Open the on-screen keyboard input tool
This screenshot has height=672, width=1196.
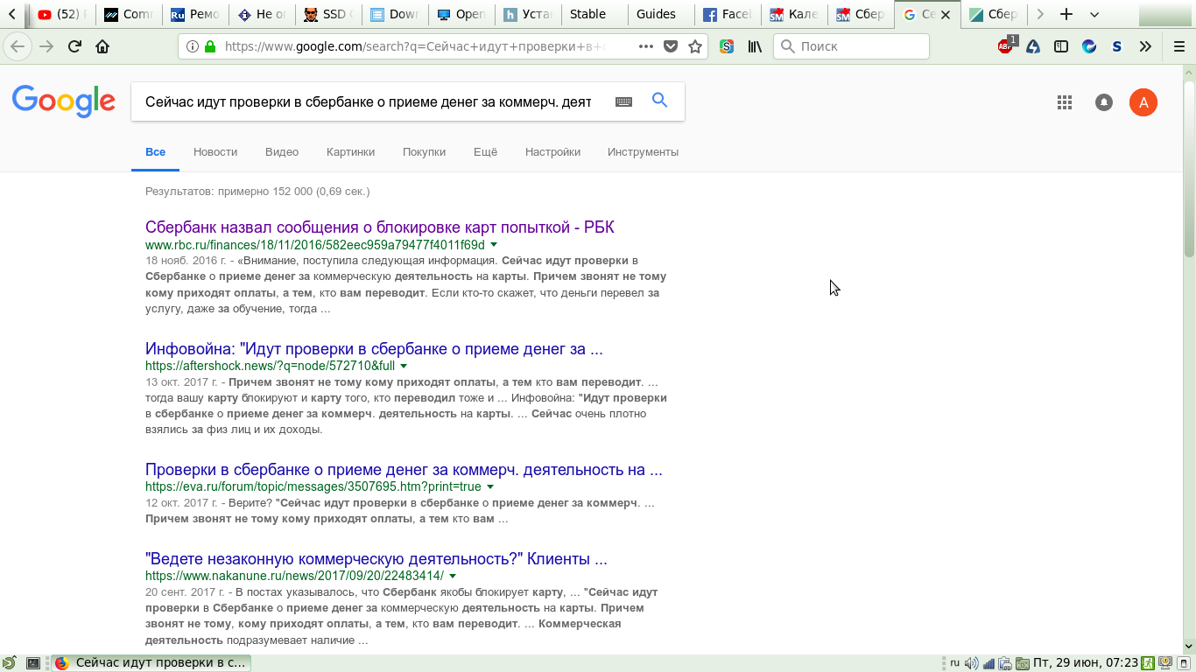pos(623,101)
